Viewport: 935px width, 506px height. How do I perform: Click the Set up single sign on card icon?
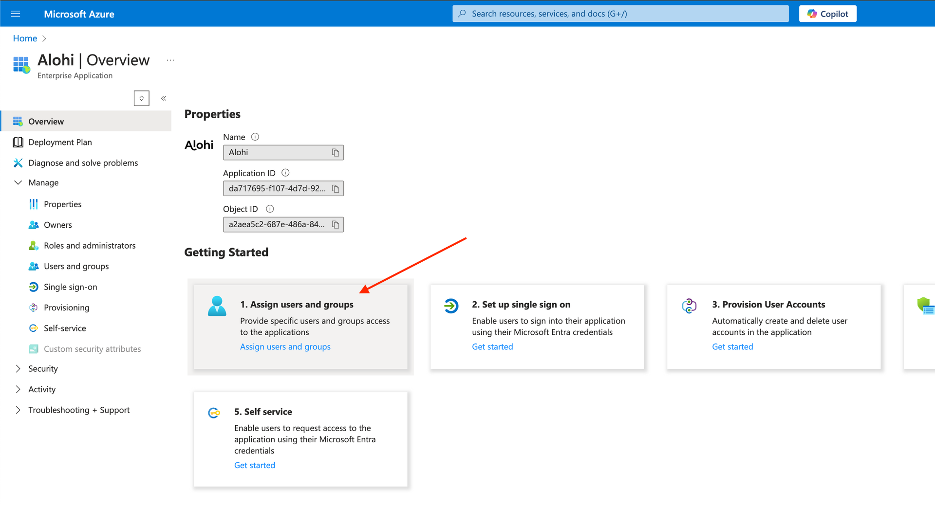click(451, 306)
